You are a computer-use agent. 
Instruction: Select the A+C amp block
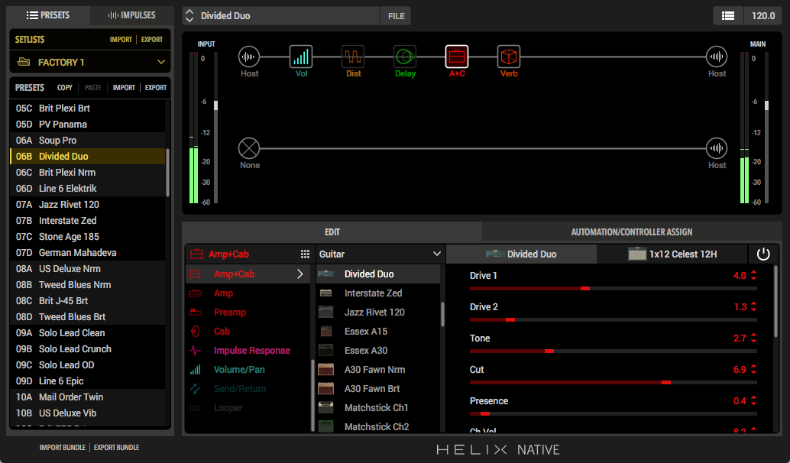pyautogui.click(x=457, y=57)
